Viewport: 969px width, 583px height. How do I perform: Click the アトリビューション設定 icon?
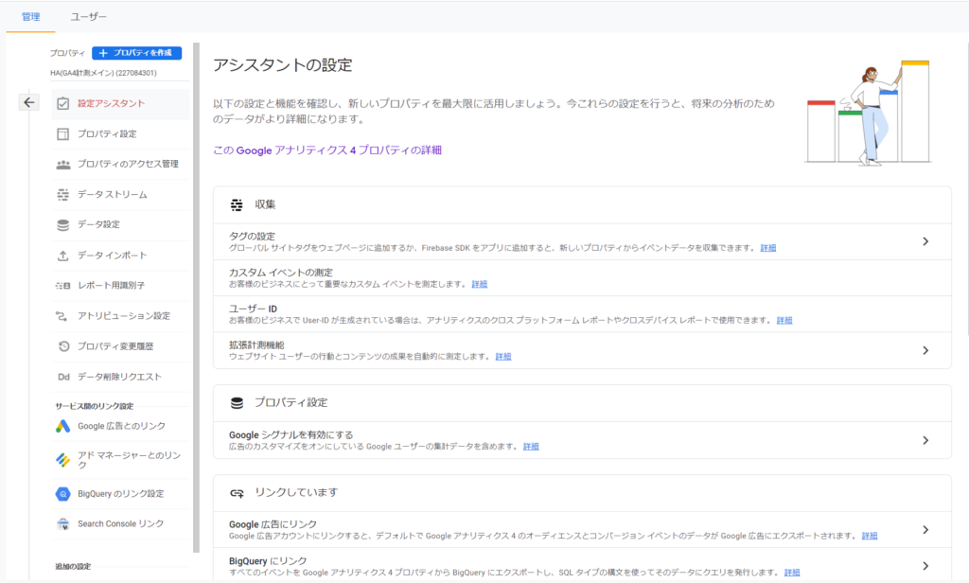coord(62,316)
